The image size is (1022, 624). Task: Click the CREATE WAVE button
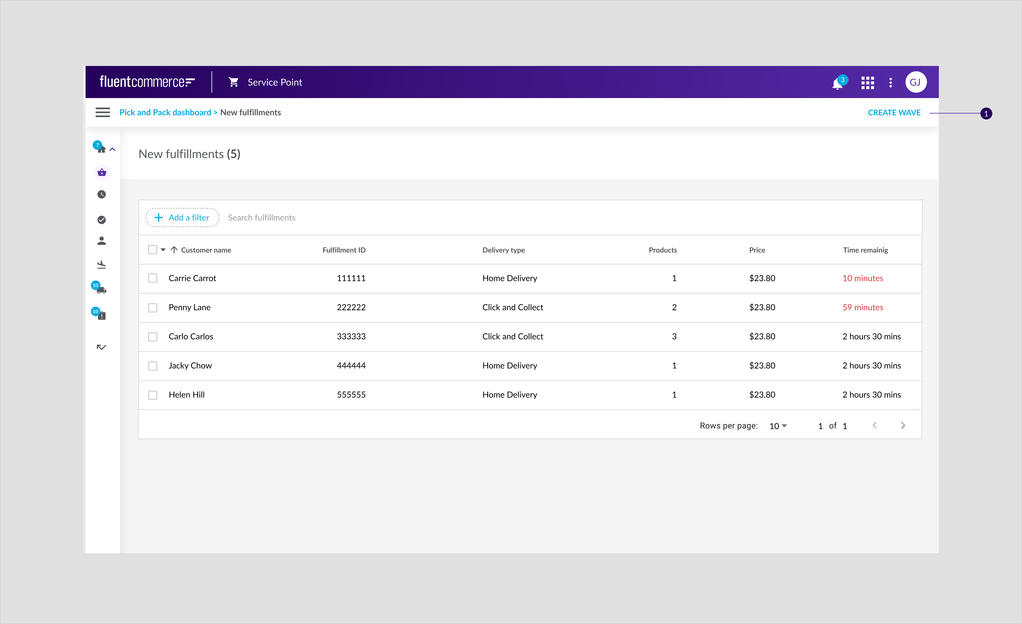point(894,112)
